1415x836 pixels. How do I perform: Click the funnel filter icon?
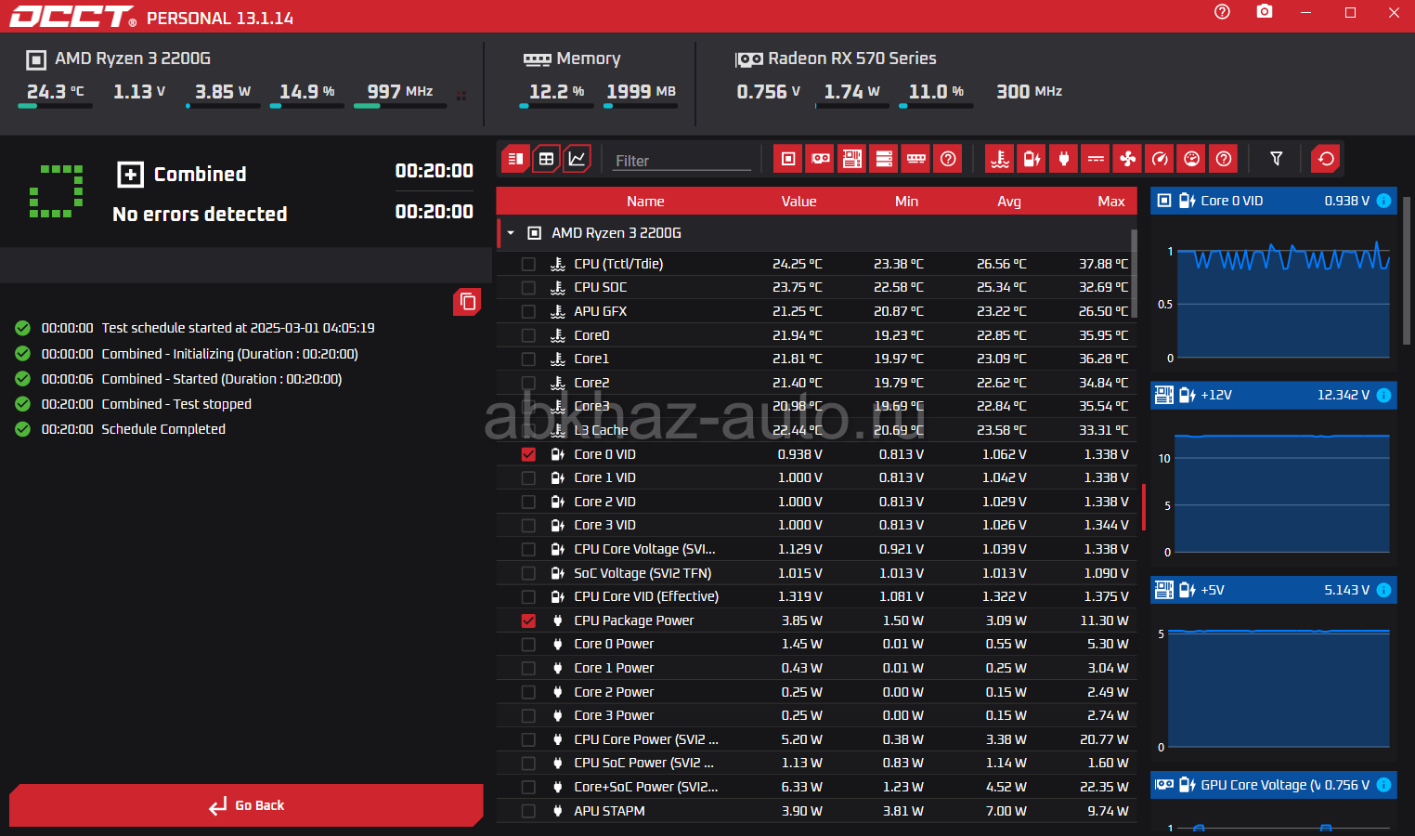(x=1277, y=159)
